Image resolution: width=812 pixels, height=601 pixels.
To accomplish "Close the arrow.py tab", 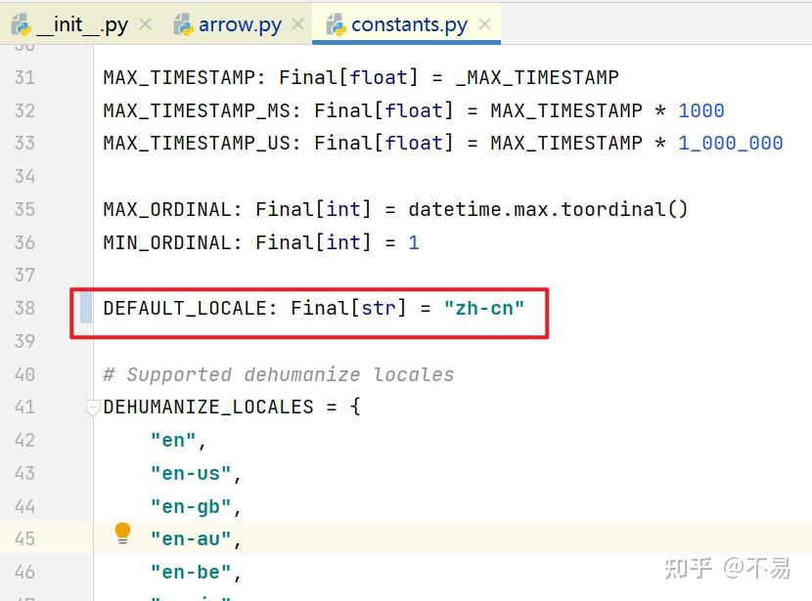I will [x=297, y=23].
